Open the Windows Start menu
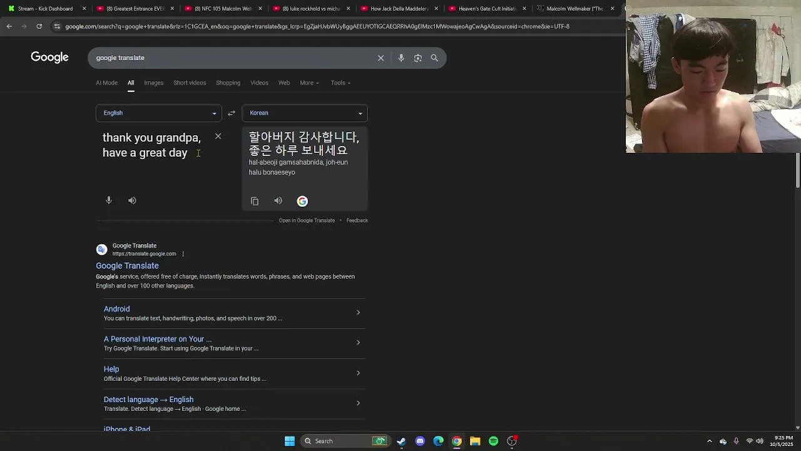 tap(290, 441)
